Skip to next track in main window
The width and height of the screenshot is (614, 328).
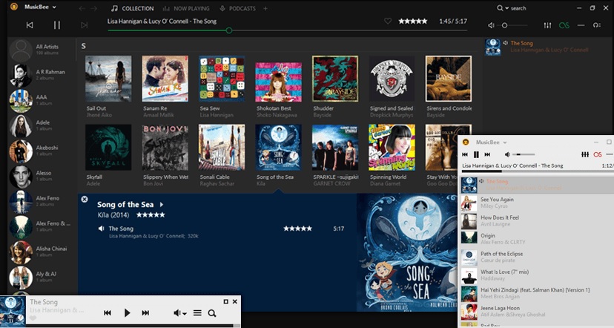(x=85, y=25)
